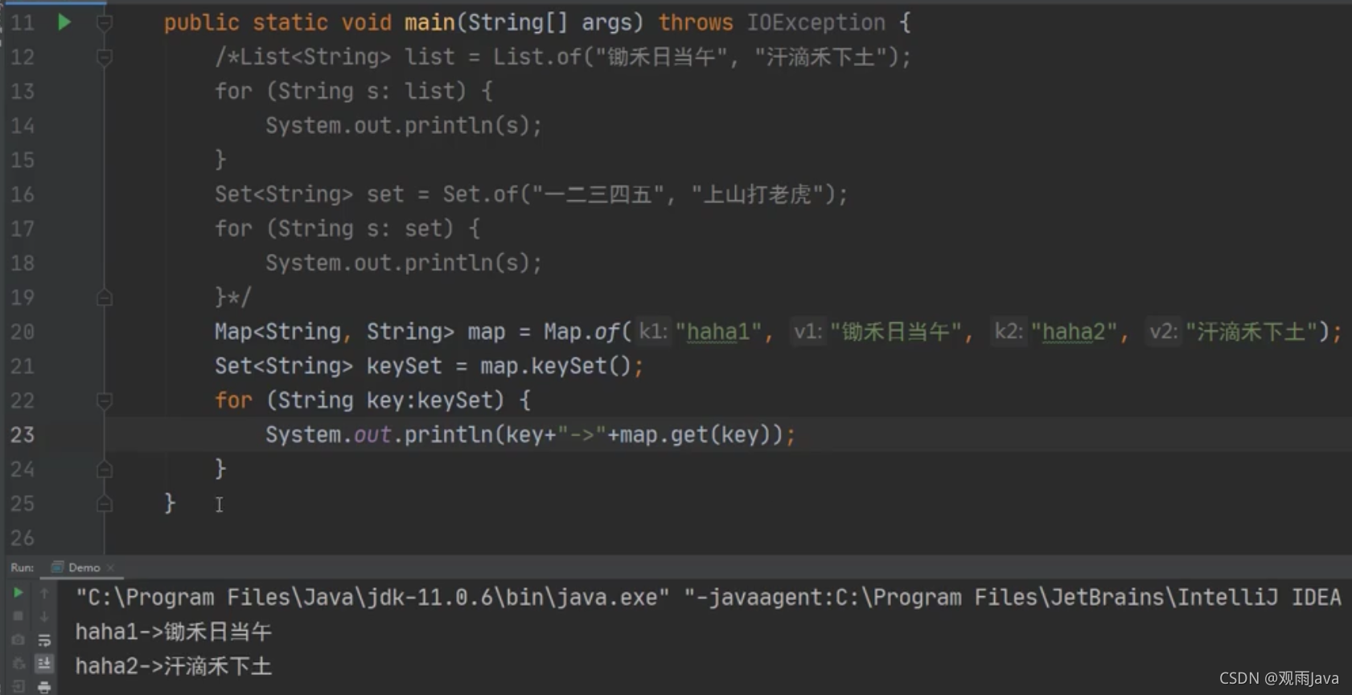Click 'map.keySet()' on line 21
The width and height of the screenshot is (1352, 695).
pos(556,366)
